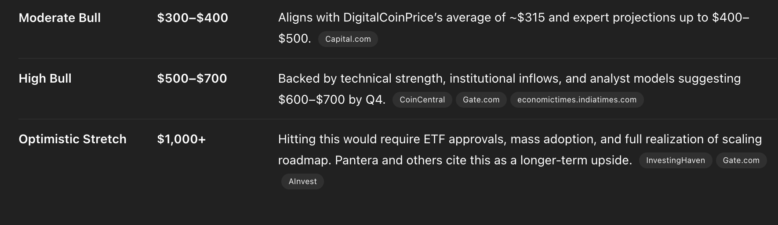Open the Capital.com source citation
The width and height of the screenshot is (778, 225).
[348, 39]
